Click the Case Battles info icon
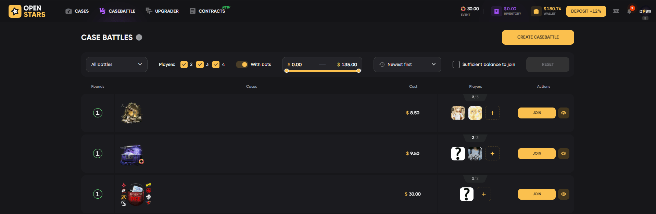 (x=139, y=38)
